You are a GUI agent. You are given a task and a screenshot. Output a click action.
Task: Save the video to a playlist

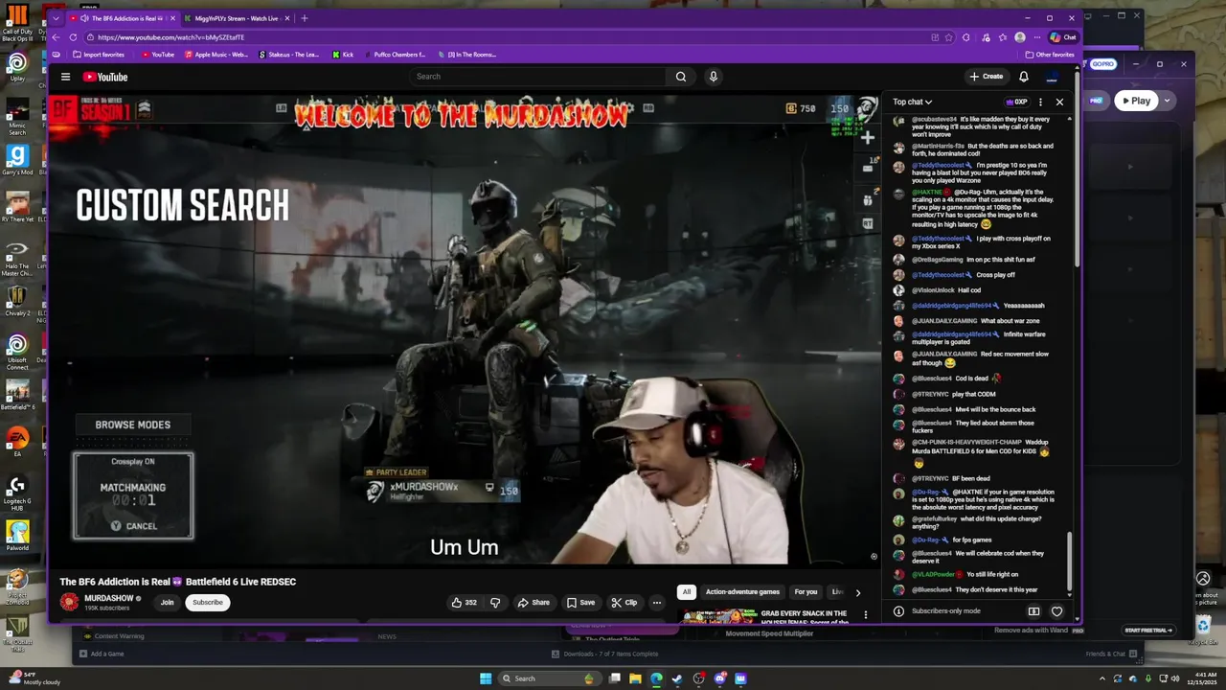580,603
